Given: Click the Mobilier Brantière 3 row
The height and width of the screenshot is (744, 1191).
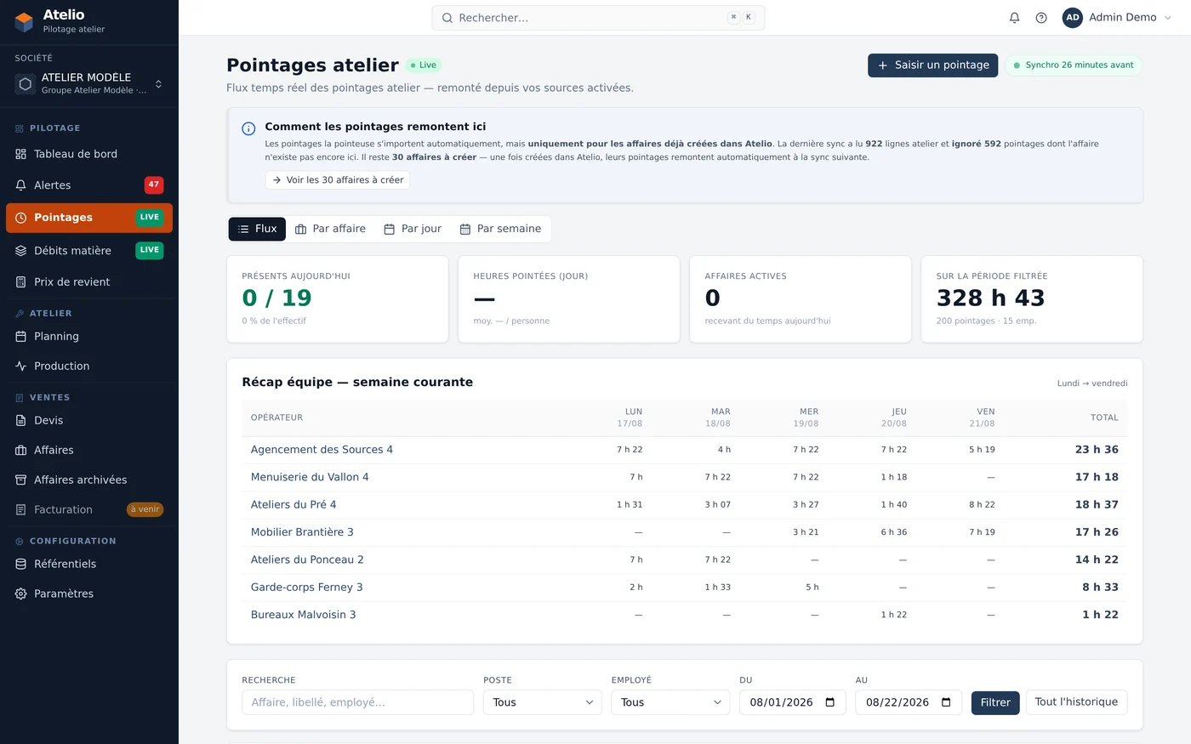Looking at the screenshot, I should pyautogui.click(x=685, y=532).
